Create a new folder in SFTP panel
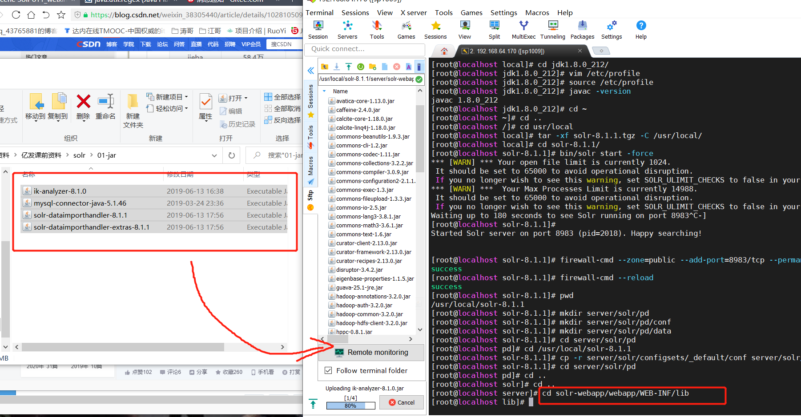Image resolution: width=801 pixels, height=417 pixels. click(x=373, y=67)
